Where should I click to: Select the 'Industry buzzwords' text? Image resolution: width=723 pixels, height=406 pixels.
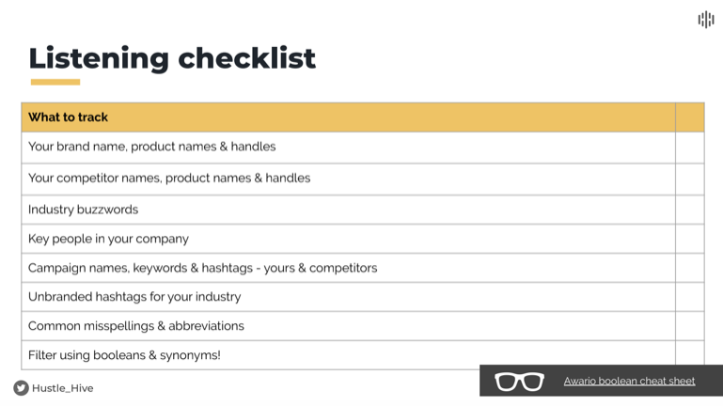(83, 210)
